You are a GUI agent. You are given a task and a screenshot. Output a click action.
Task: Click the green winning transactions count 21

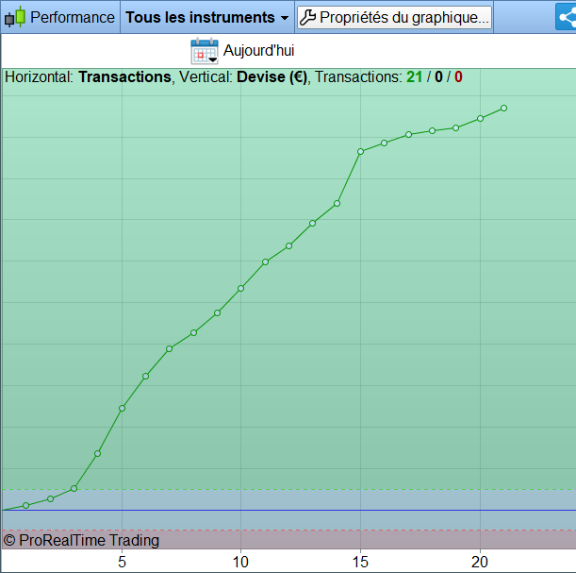(414, 76)
